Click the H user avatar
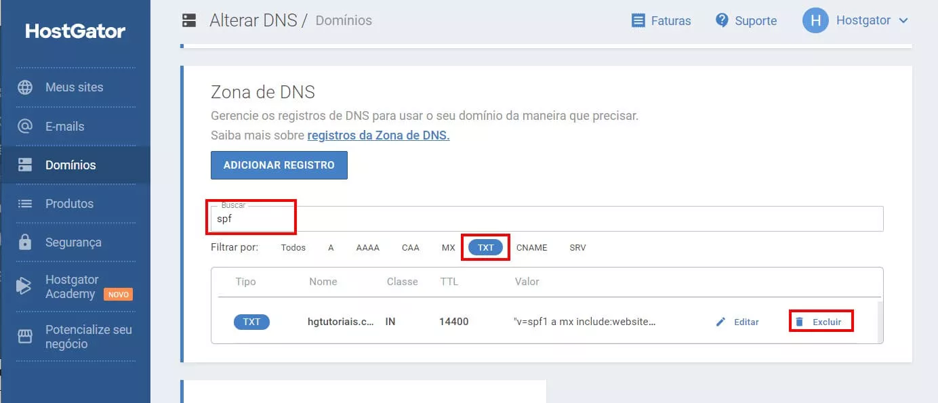Viewport: 938px width, 403px height. [x=815, y=20]
